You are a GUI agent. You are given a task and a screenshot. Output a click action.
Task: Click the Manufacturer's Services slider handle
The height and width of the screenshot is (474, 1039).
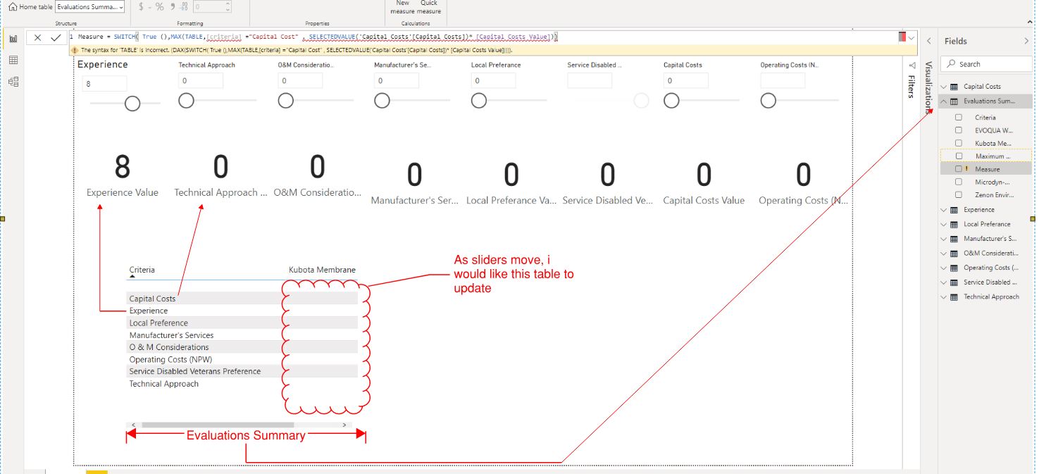pos(382,101)
